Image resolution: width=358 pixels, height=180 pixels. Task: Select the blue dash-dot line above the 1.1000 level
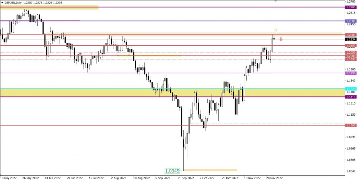pos(267,124)
